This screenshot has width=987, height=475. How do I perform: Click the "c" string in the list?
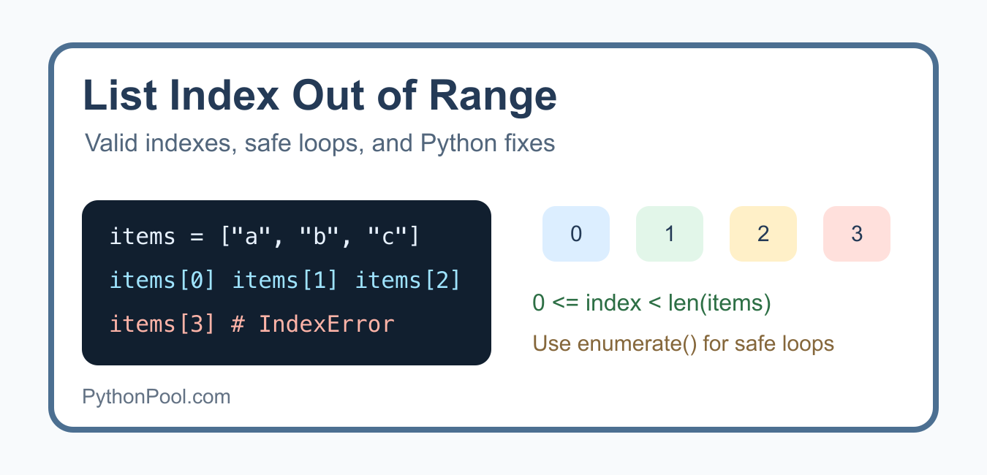coord(387,237)
